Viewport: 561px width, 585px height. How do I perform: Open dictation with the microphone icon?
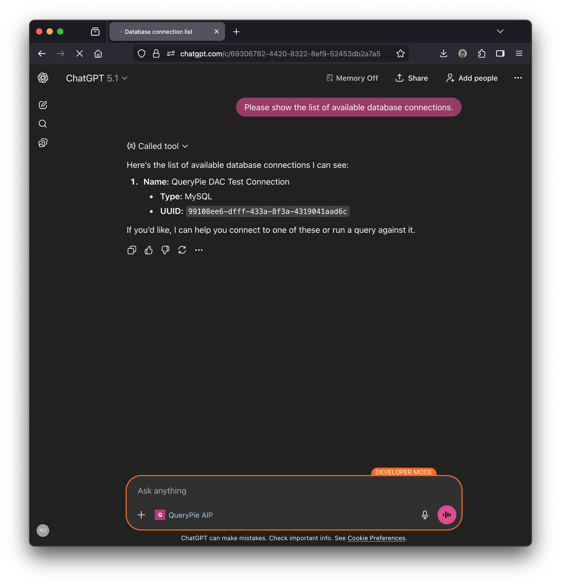(425, 515)
